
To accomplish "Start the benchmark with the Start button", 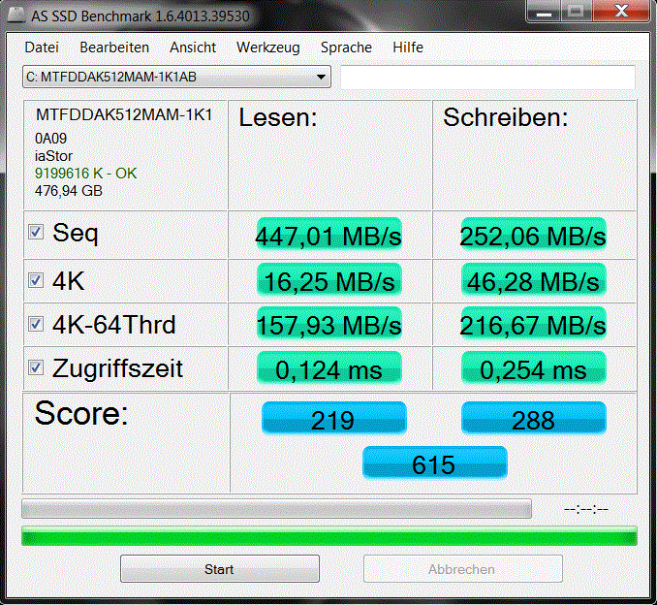I will click(x=220, y=569).
